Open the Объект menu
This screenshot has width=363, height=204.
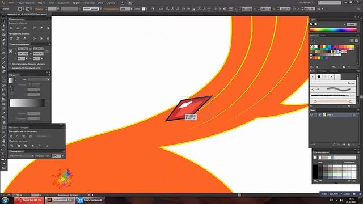pyautogui.click(x=41, y=3)
